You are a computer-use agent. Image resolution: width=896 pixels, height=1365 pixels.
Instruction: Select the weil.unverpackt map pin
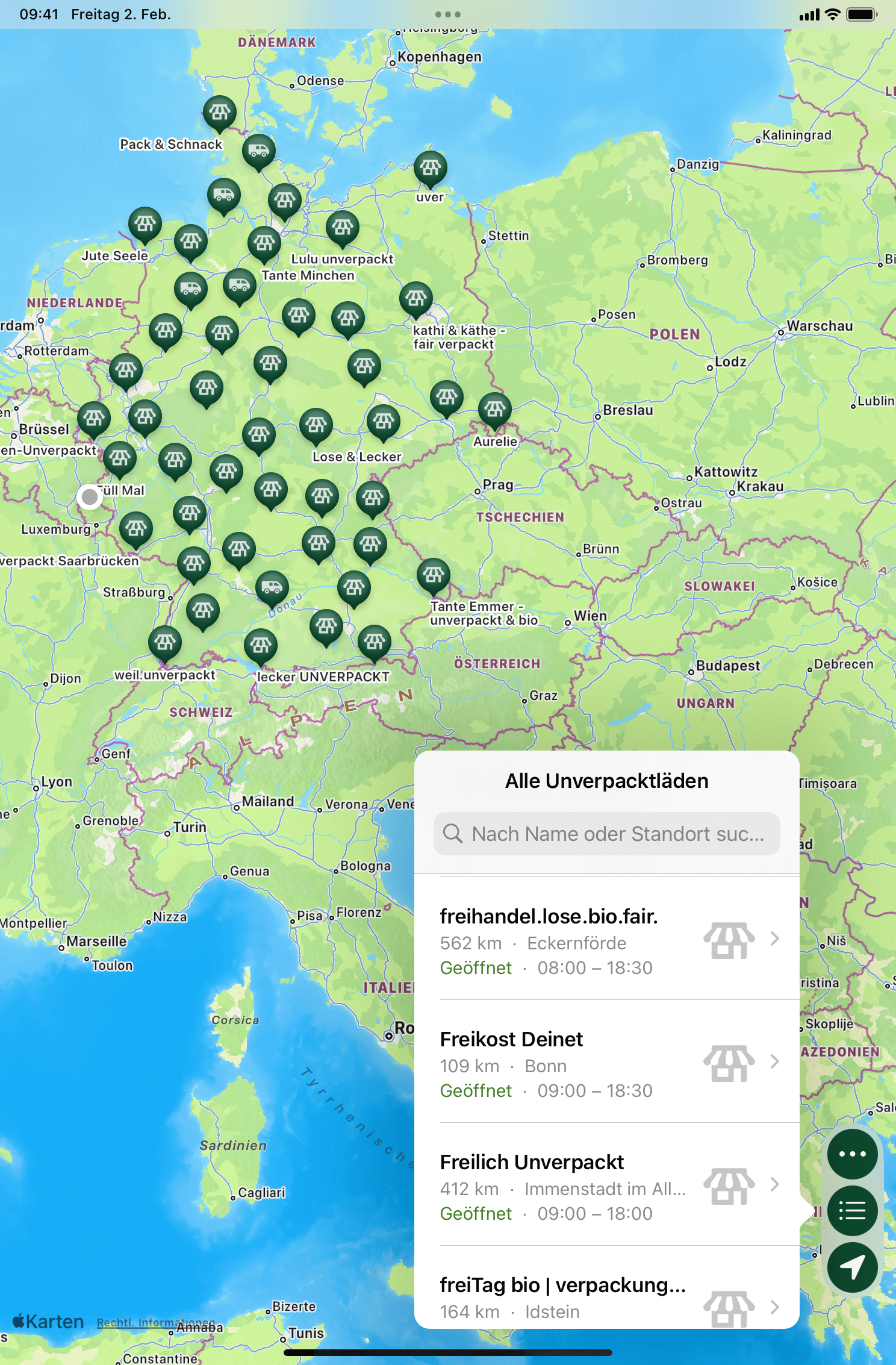click(165, 642)
